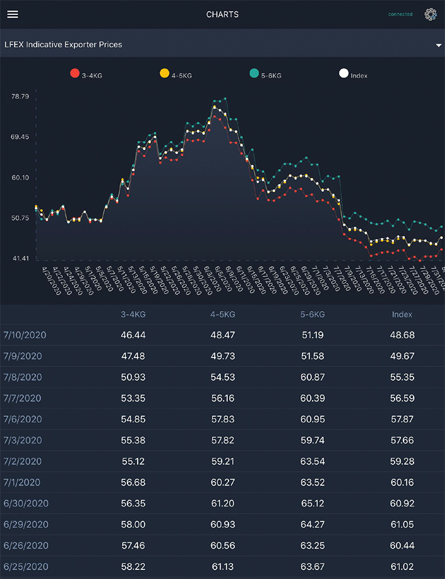Click the 60.56 value for 6/26/2020
The image size is (445, 579).
(223, 545)
